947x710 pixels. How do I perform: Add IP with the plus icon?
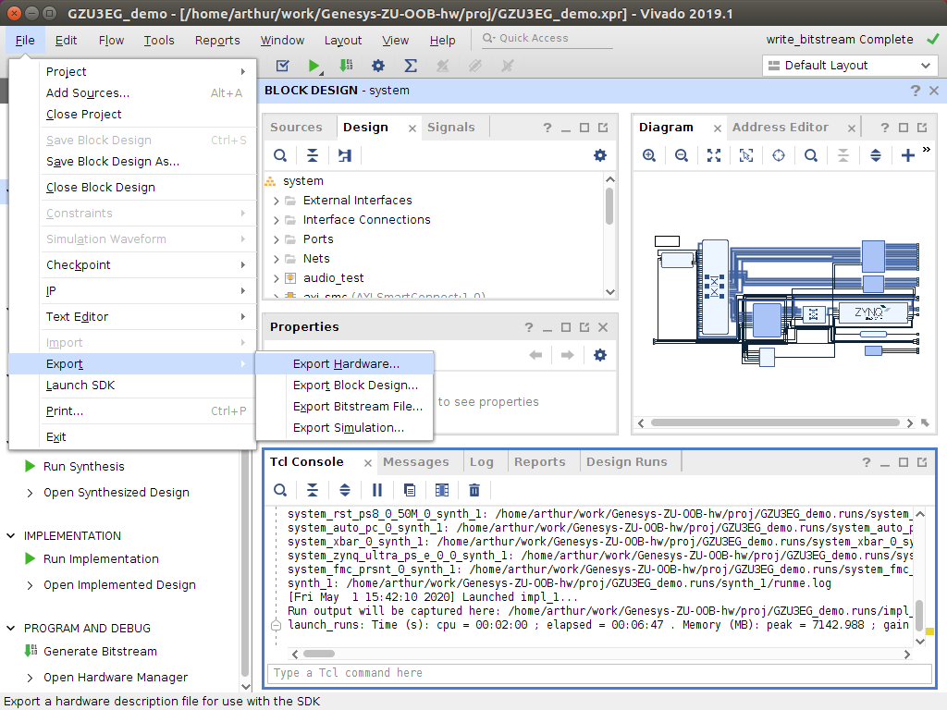point(908,155)
